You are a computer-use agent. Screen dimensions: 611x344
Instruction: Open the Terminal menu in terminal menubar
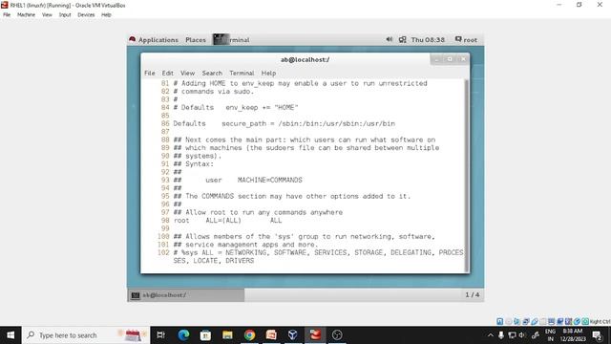point(242,73)
